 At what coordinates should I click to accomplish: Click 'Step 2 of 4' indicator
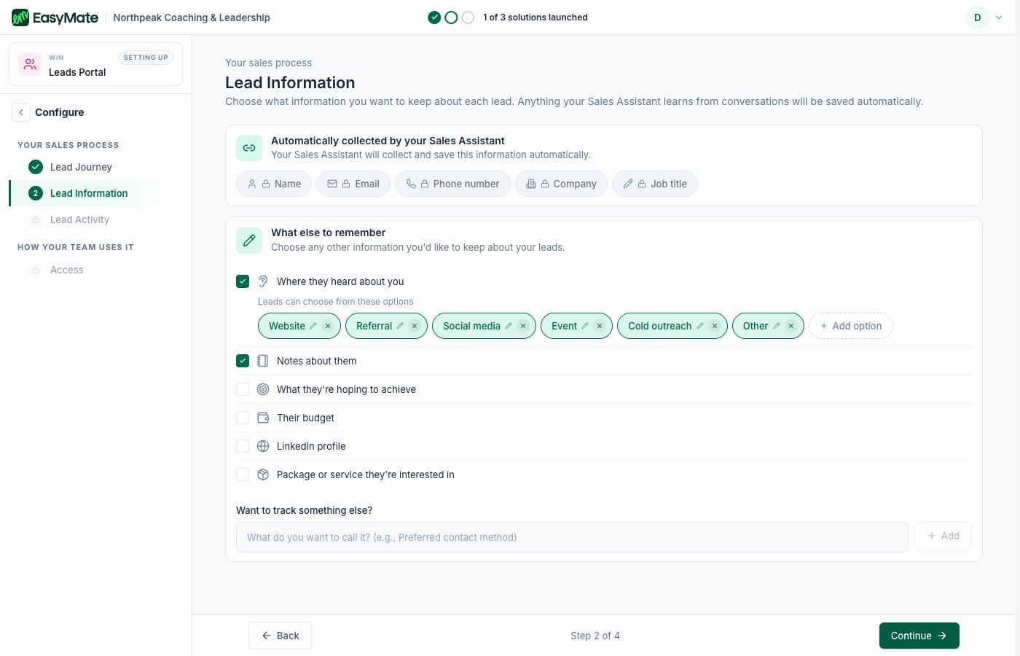(595, 636)
